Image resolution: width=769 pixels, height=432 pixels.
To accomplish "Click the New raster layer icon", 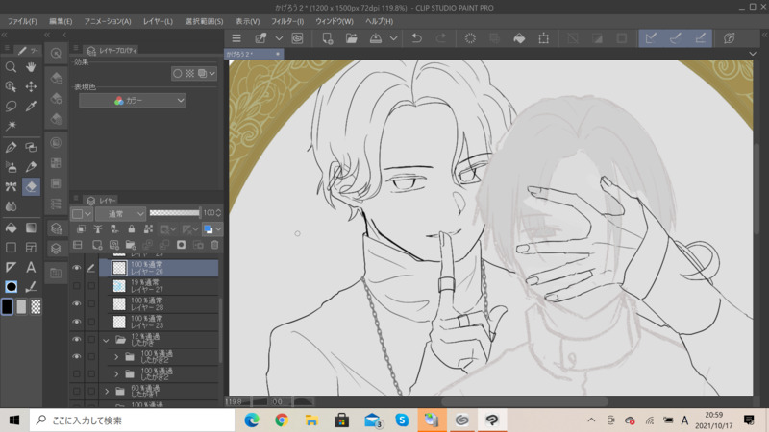I will pos(97,245).
